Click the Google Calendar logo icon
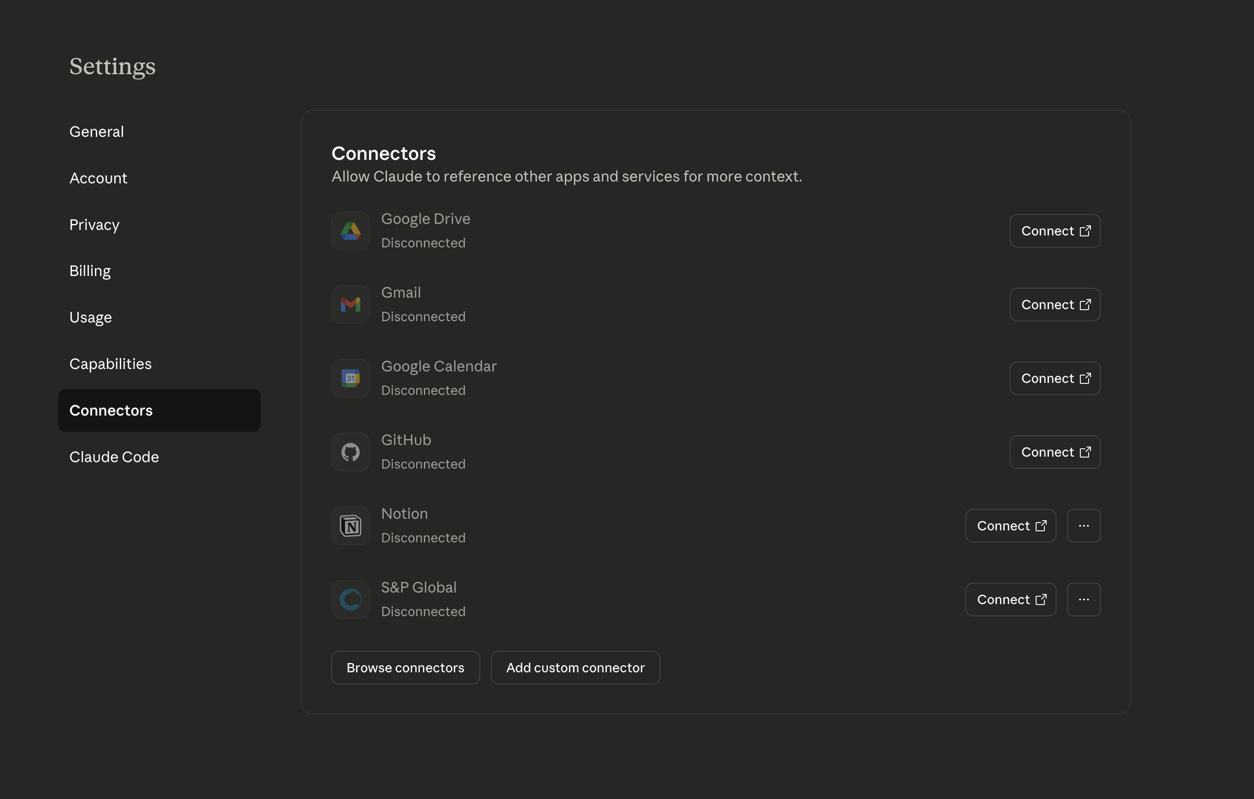This screenshot has height=799, width=1254. (x=351, y=378)
